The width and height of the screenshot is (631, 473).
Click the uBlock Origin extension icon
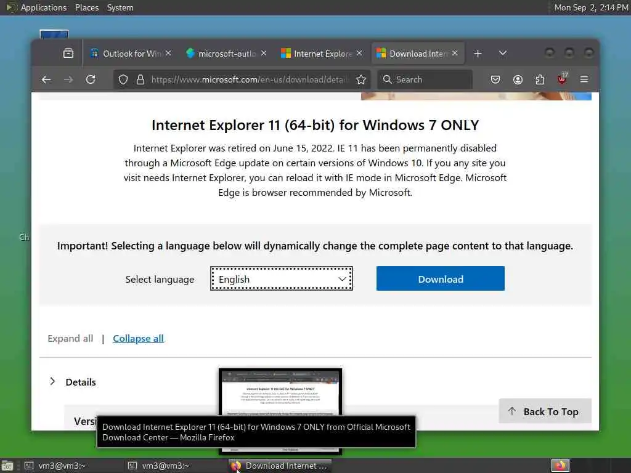562,79
